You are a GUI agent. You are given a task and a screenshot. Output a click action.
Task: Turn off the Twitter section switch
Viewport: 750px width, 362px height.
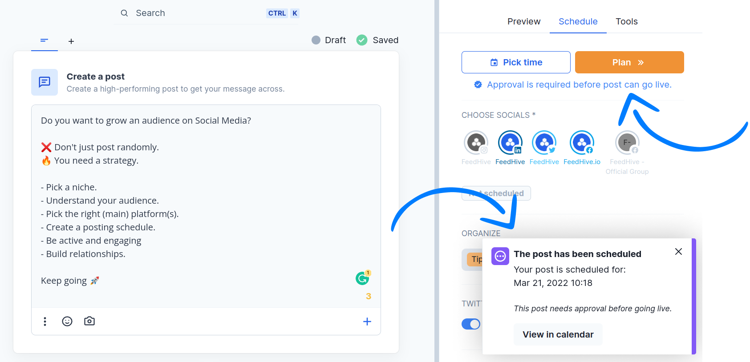point(471,324)
